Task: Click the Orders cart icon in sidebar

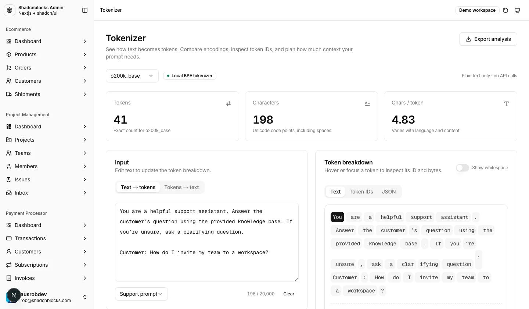Action: tap(9, 68)
